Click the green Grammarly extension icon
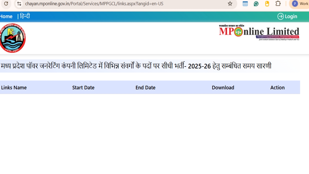 coord(256,4)
